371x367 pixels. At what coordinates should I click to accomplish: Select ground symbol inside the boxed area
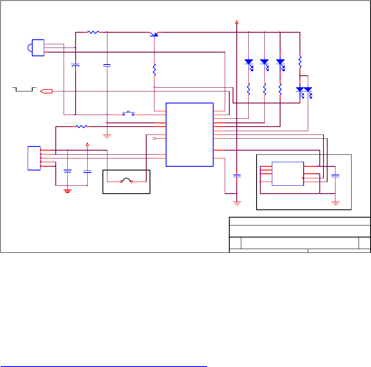[335, 203]
